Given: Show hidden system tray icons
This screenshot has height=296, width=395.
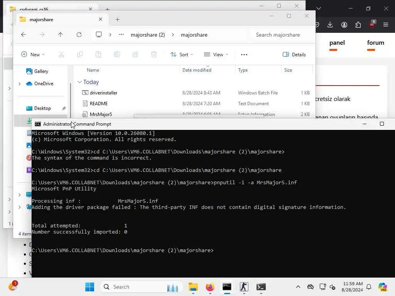Looking at the screenshot, I should tap(298, 287).
